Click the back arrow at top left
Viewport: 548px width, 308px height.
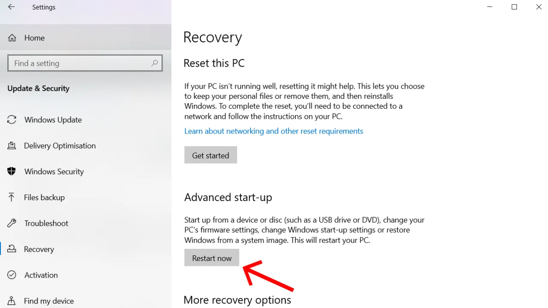11,7
